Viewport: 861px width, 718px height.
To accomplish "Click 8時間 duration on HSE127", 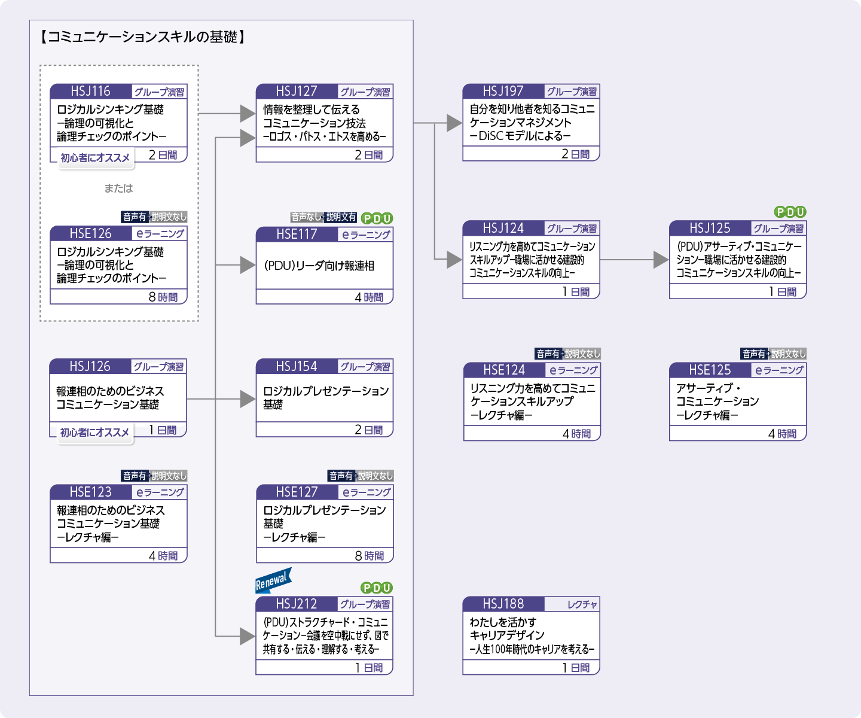I will pyautogui.click(x=369, y=556).
